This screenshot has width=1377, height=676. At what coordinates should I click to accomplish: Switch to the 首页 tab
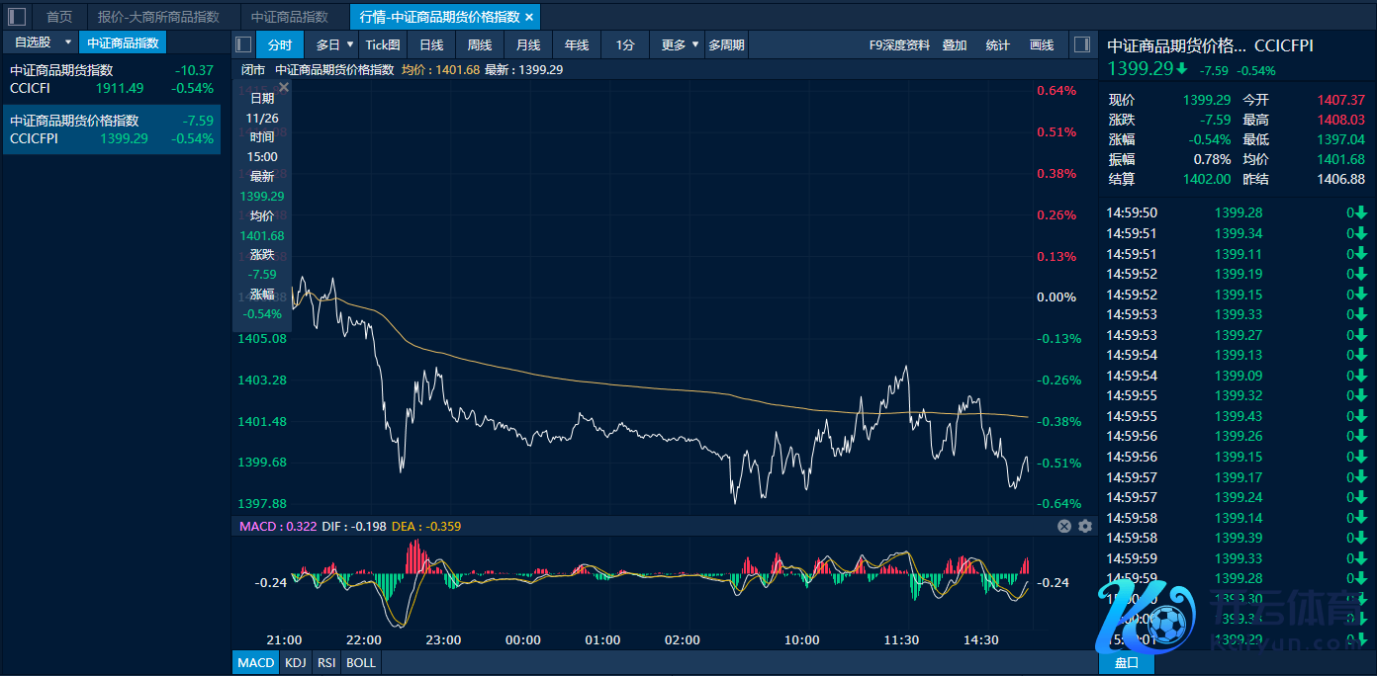coord(59,17)
